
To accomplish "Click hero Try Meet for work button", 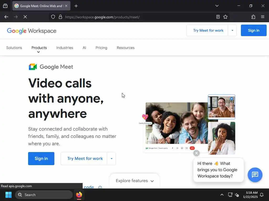I will coord(84,159).
